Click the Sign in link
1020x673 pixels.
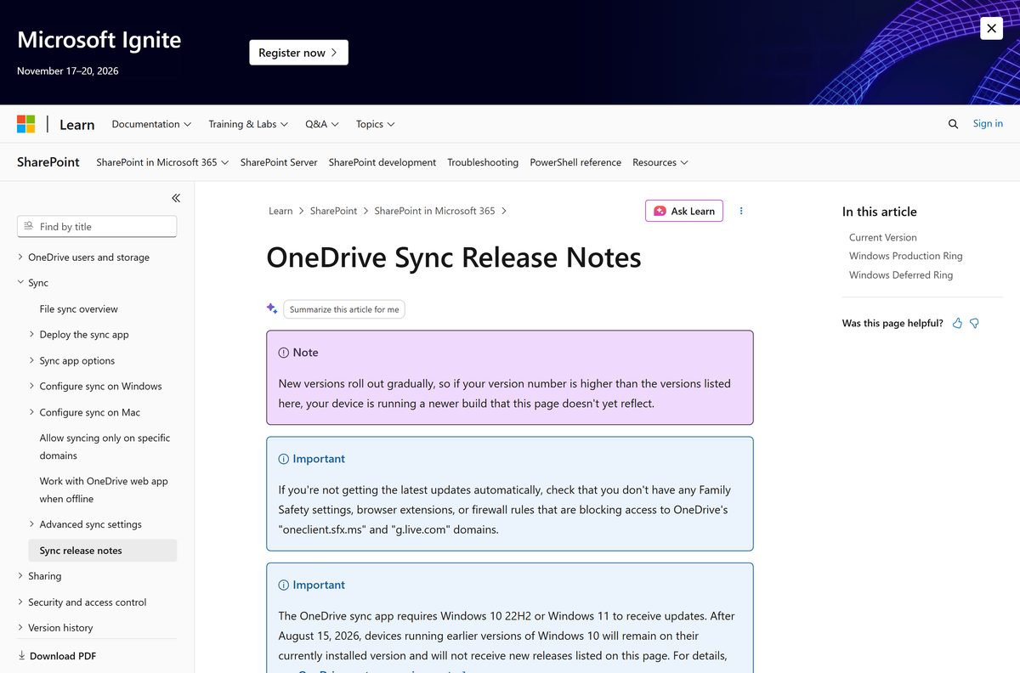click(x=988, y=123)
